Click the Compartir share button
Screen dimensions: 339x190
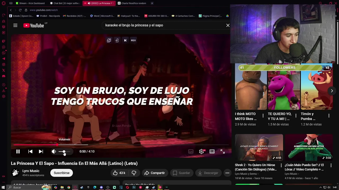coord(155,173)
